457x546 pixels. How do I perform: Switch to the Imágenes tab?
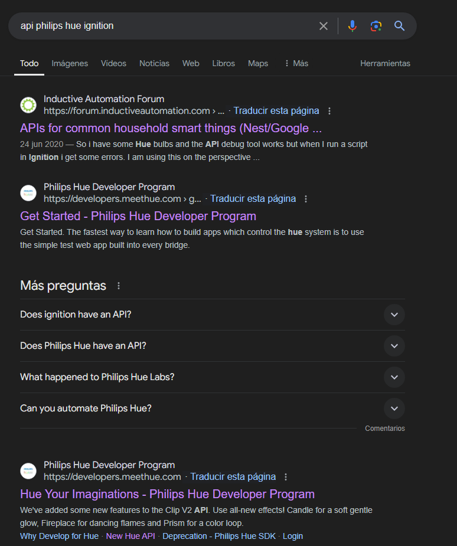click(x=70, y=63)
